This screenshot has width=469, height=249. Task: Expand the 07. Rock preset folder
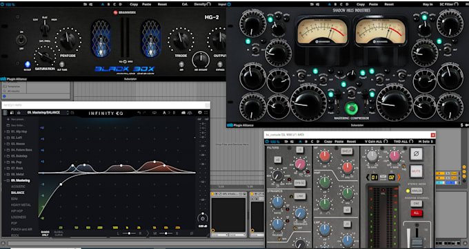pos(5,168)
